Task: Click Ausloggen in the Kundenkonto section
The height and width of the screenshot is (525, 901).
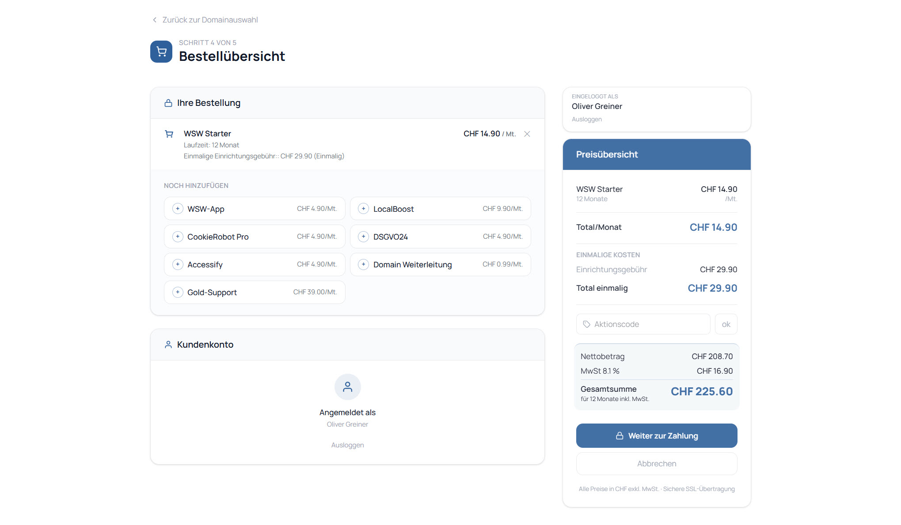Action: 347,445
